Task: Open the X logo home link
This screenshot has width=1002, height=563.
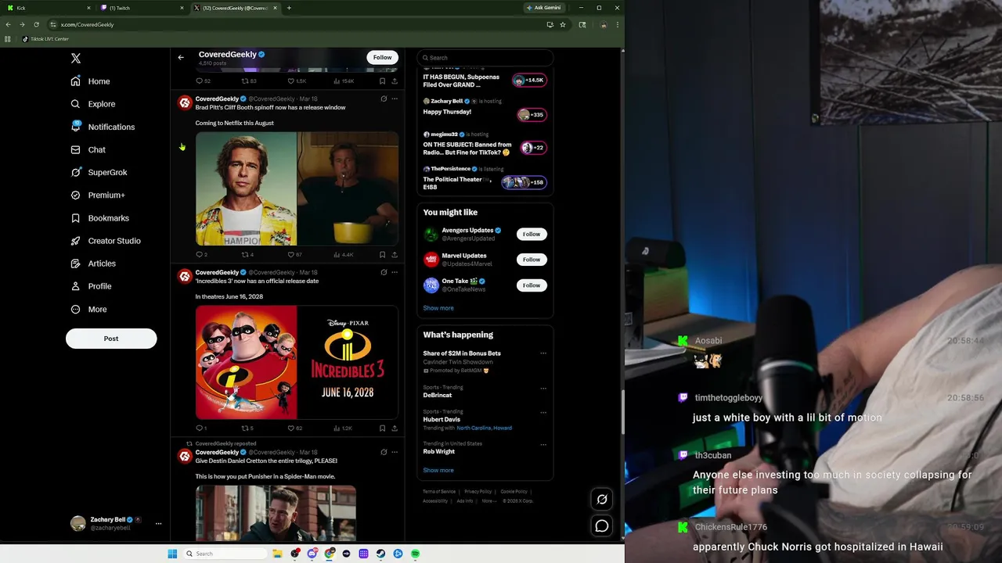Action: point(76,59)
